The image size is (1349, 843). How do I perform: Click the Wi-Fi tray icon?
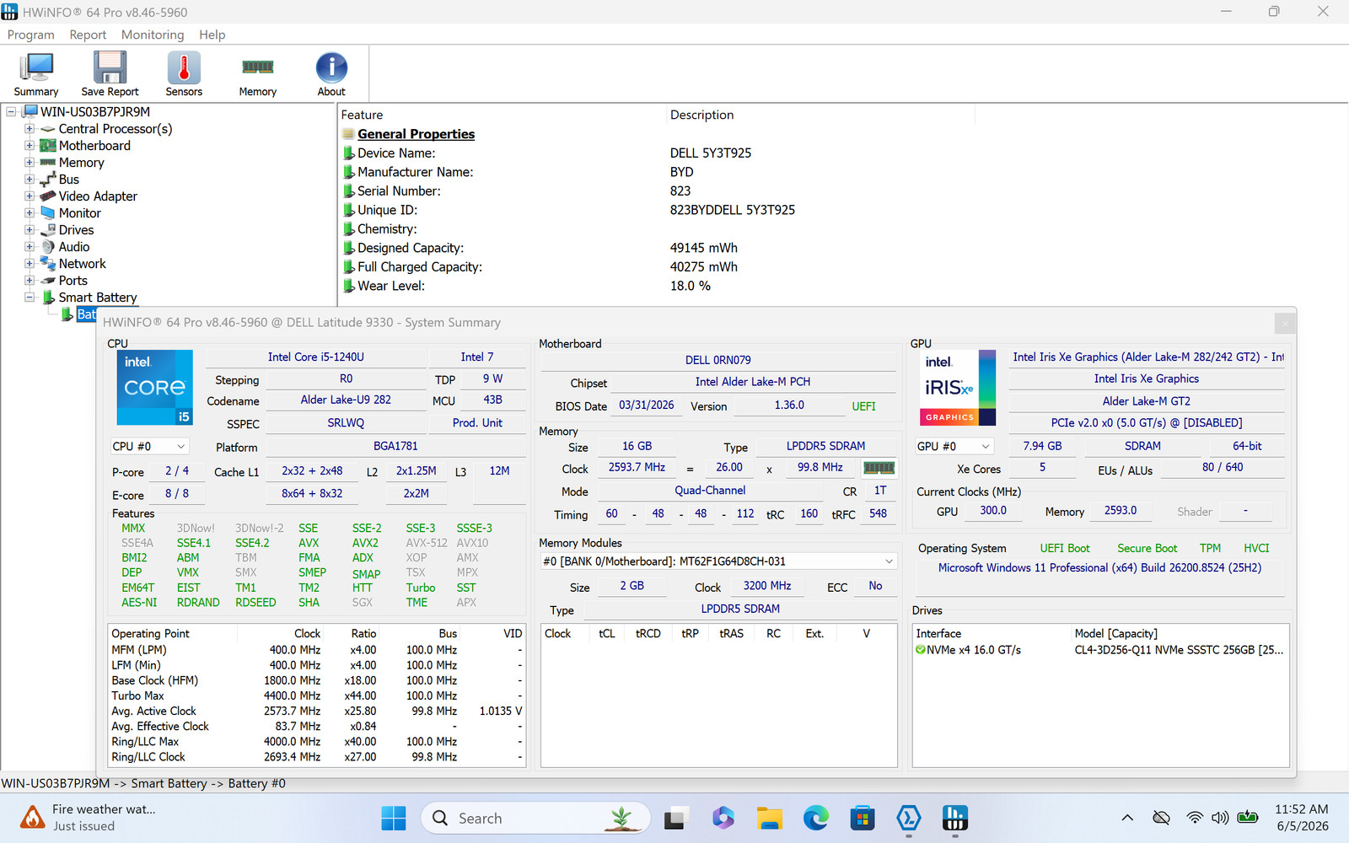click(1195, 818)
